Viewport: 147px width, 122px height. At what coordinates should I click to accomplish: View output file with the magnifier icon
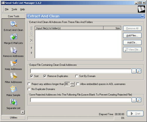139,71
